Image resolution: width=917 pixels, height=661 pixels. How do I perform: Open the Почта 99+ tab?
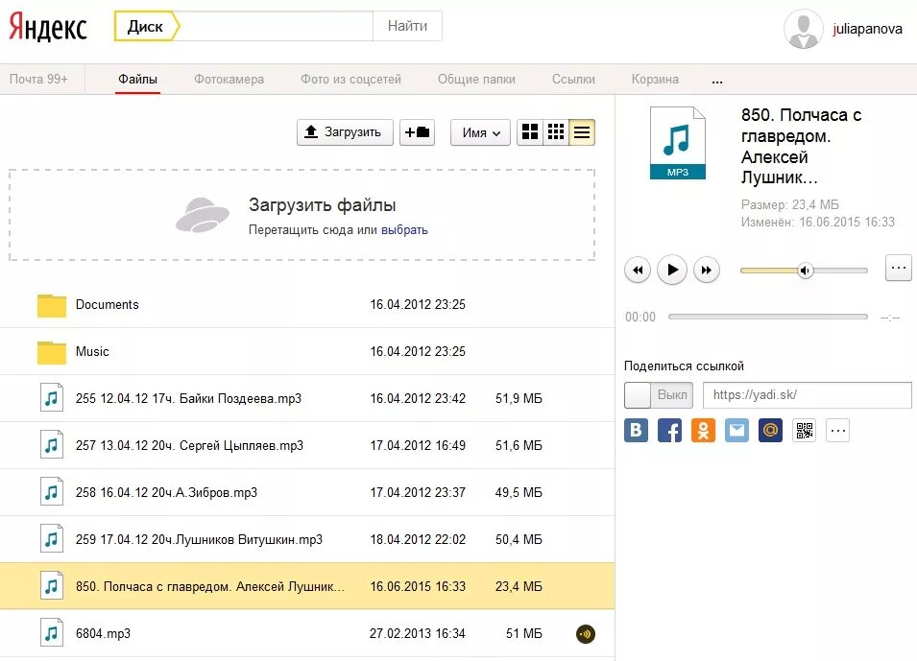point(38,79)
